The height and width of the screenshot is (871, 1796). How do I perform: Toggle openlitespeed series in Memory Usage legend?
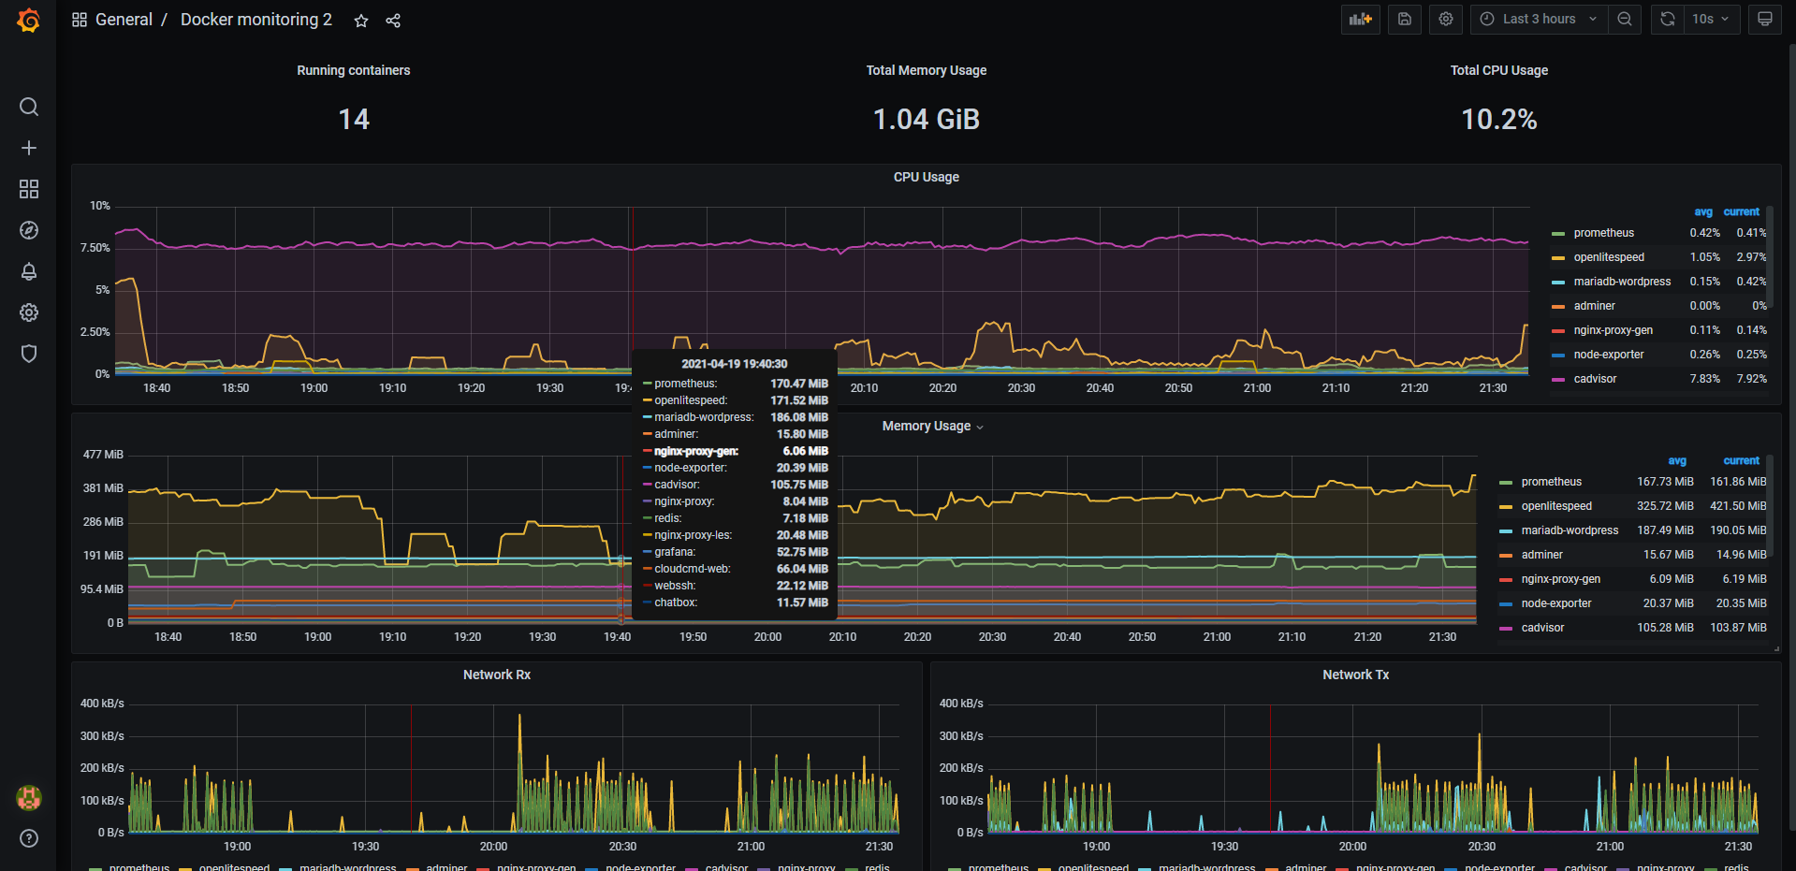point(1555,505)
